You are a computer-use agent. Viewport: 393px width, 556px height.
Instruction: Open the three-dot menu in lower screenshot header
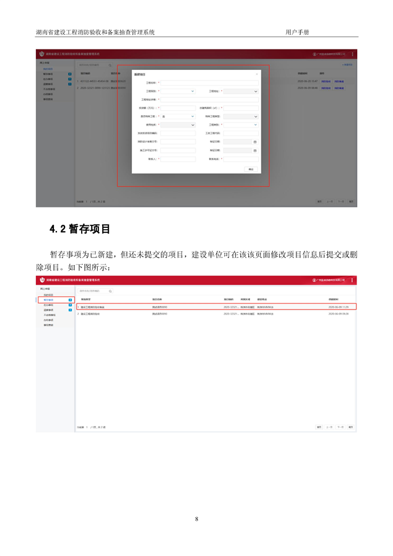tap(352, 280)
